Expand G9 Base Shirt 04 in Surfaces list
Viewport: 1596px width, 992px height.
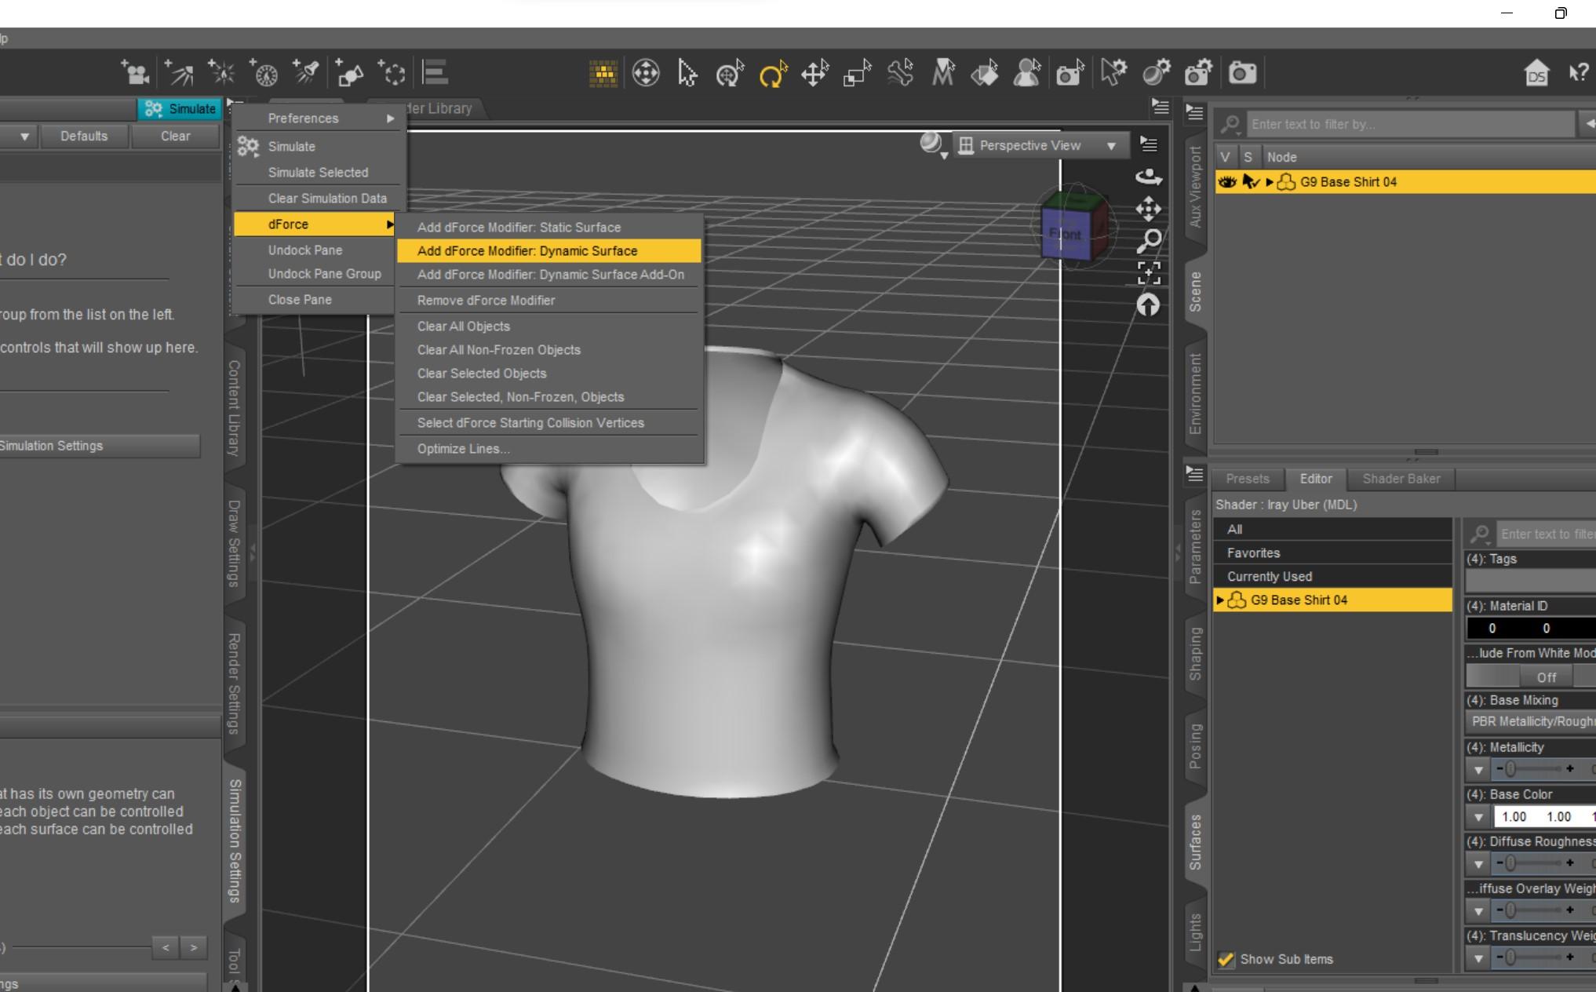1220,600
